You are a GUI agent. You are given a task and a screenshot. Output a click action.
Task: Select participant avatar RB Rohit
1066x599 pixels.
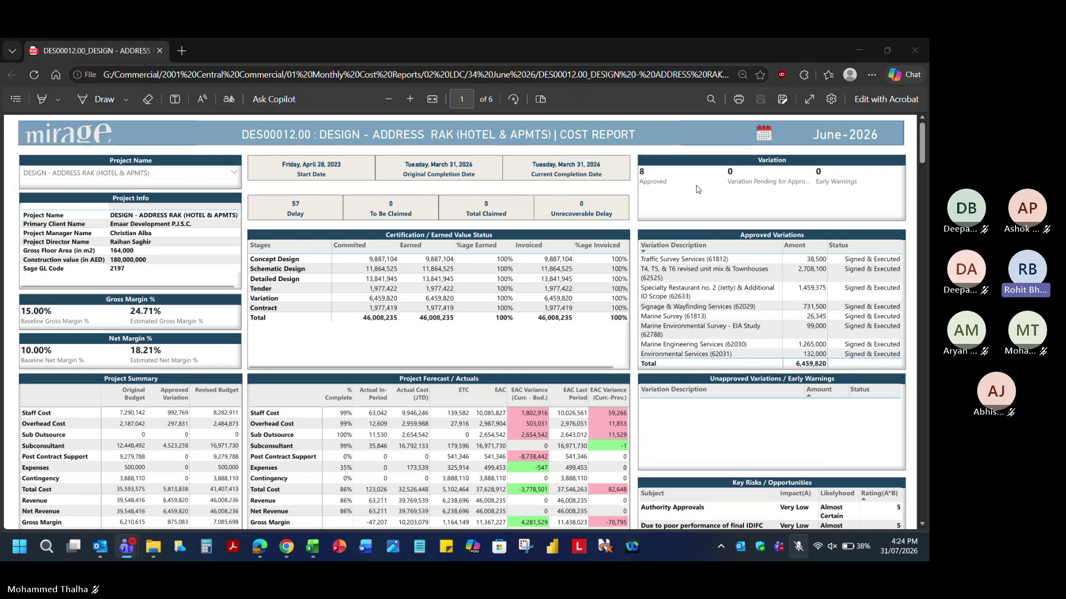pyautogui.click(x=1027, y=269)
